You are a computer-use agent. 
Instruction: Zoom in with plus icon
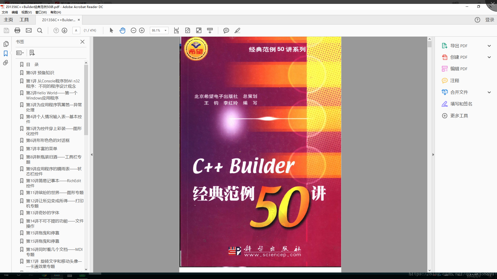point(142,30)
